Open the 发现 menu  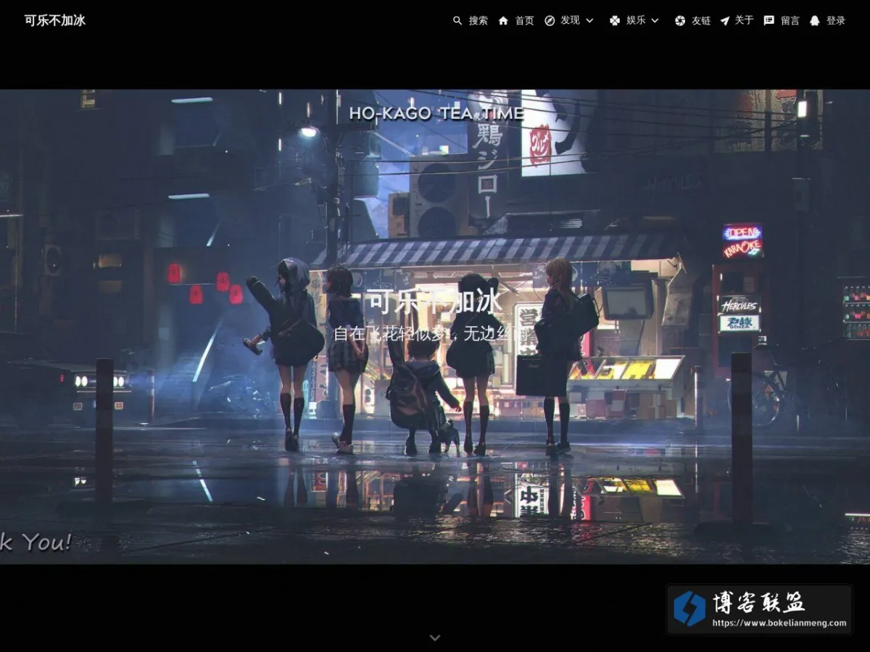coord(570,20)
